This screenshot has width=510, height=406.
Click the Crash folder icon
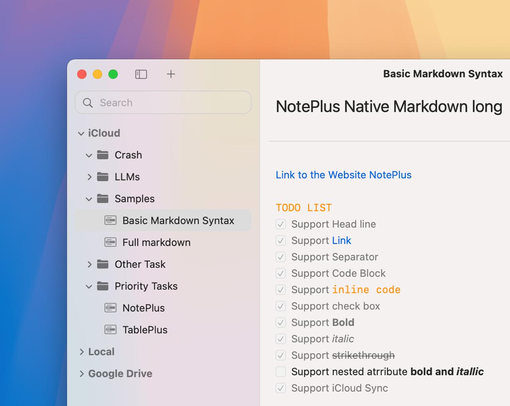[x=103, y=155]
